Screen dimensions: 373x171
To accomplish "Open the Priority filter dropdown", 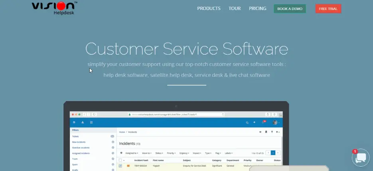I will tap(171, 153).
